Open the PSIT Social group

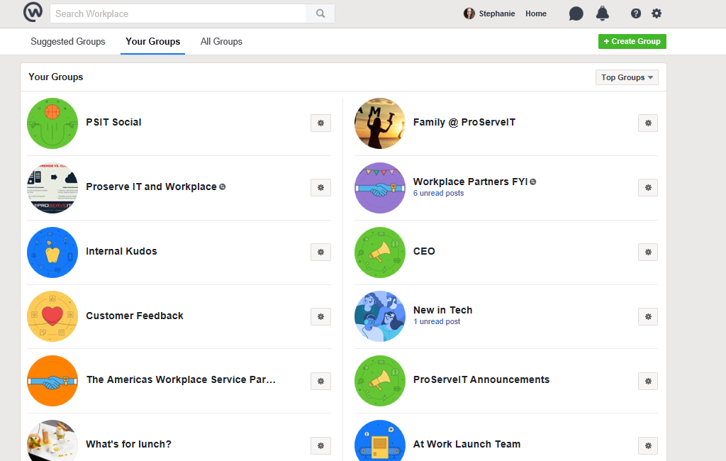pos(113,122)
